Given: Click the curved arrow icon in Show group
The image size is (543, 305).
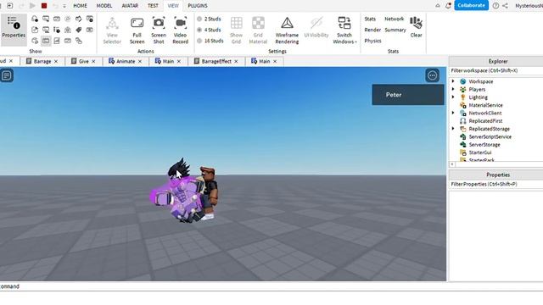Looking at the screenshot, I should [79, 19].
